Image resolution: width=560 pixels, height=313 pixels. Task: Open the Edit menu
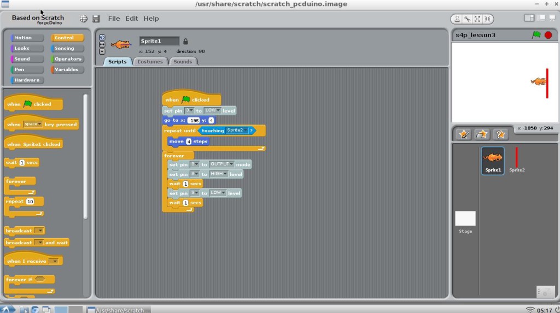131,19
